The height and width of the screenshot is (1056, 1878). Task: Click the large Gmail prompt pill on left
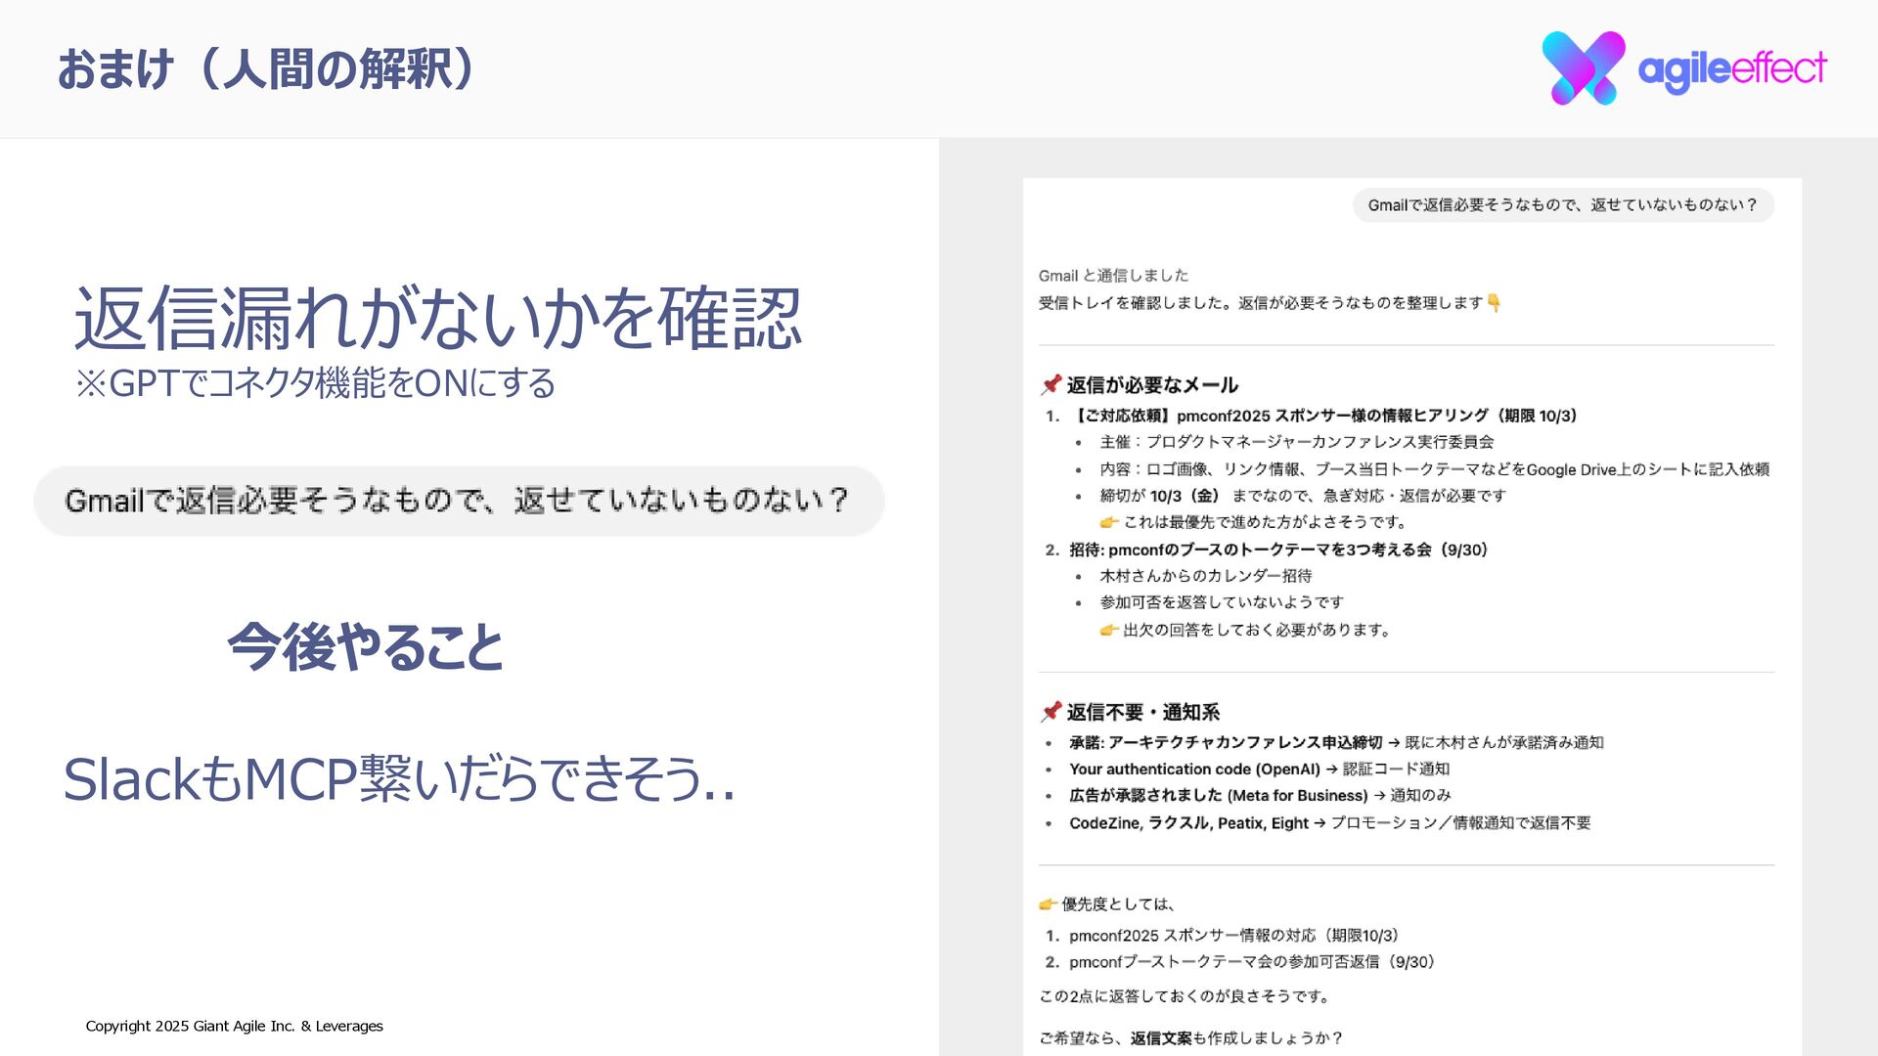pos(459,501)
